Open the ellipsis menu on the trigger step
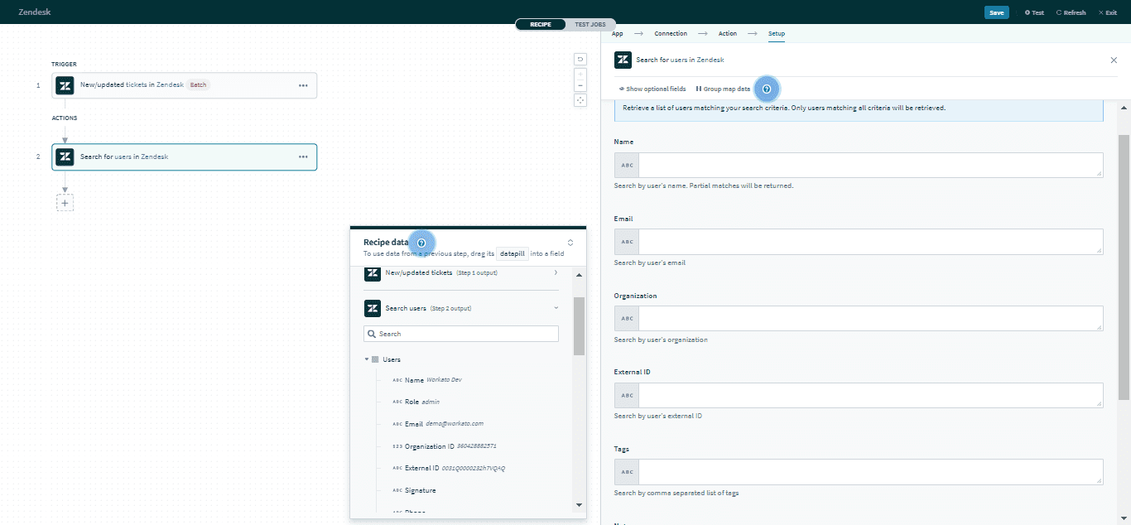Screen dimensions: 1131x525 [303, 85]
